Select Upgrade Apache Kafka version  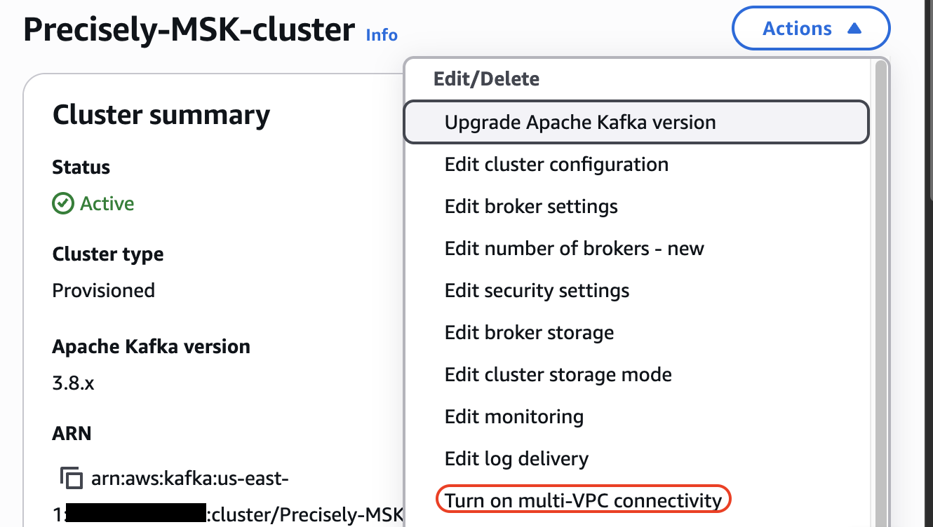pos(636,123)
